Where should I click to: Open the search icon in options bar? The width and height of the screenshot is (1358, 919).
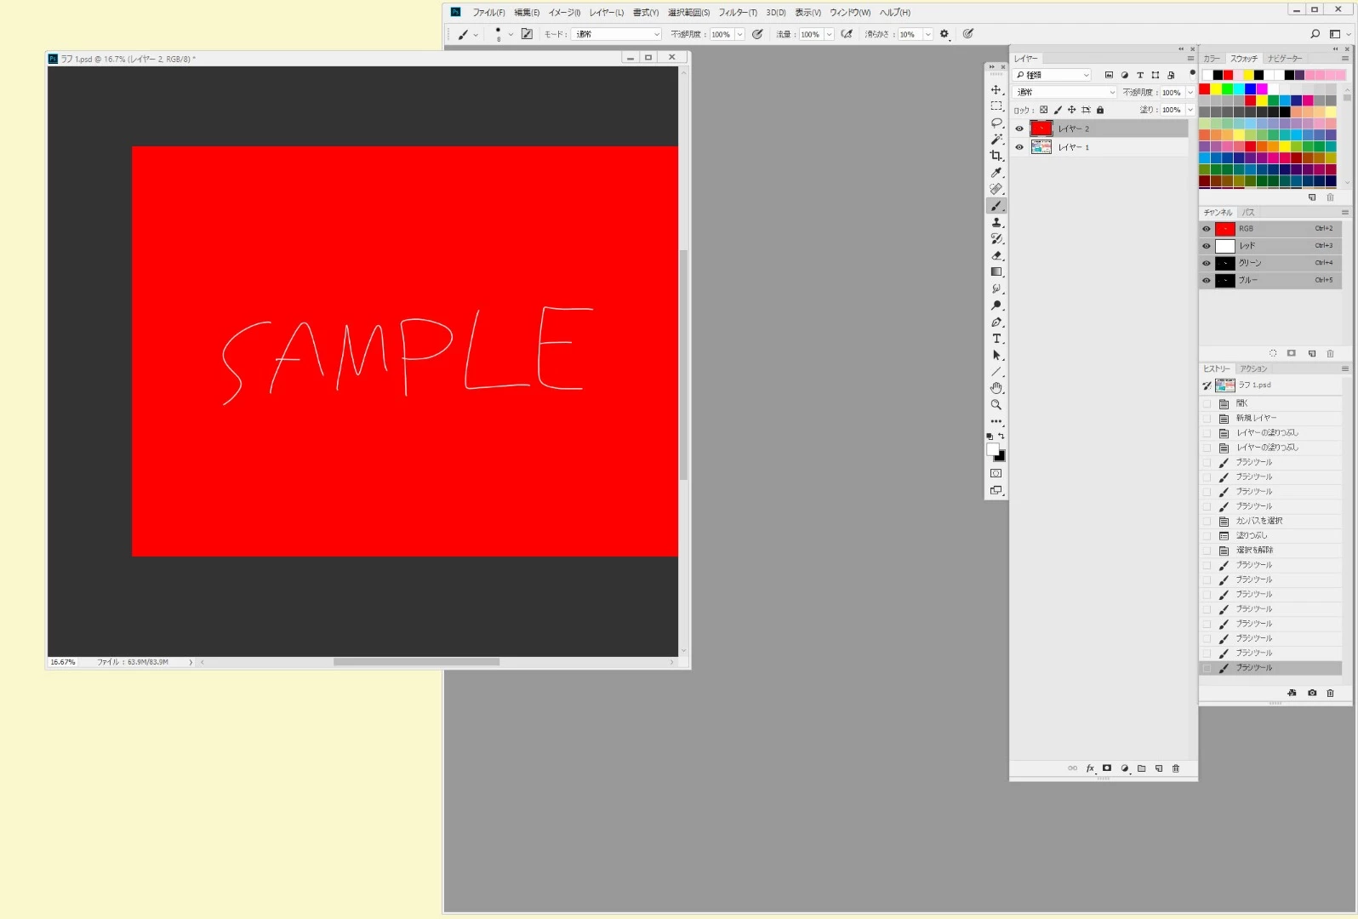point(1315,34)
